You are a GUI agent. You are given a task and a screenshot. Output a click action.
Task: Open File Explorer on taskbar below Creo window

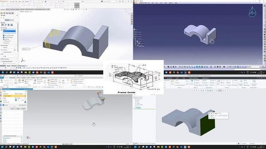click(158, 147)
